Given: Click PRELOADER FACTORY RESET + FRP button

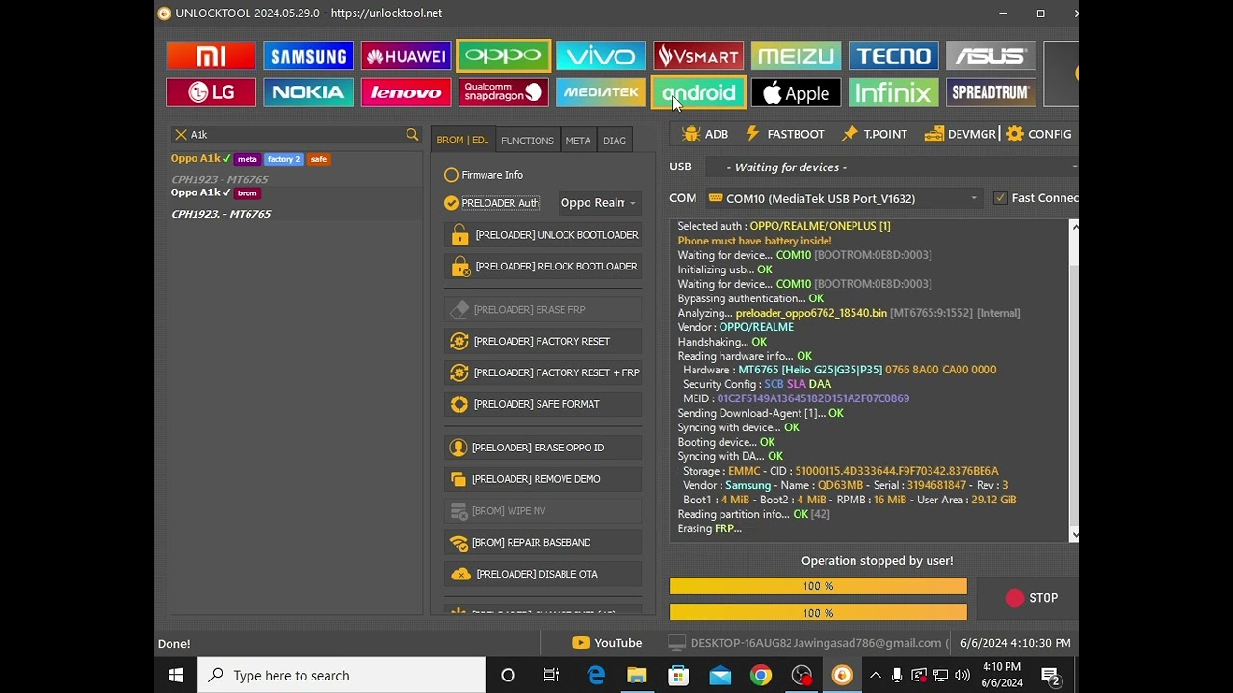Looking at the screenshot, I should [x=542, y=373].
